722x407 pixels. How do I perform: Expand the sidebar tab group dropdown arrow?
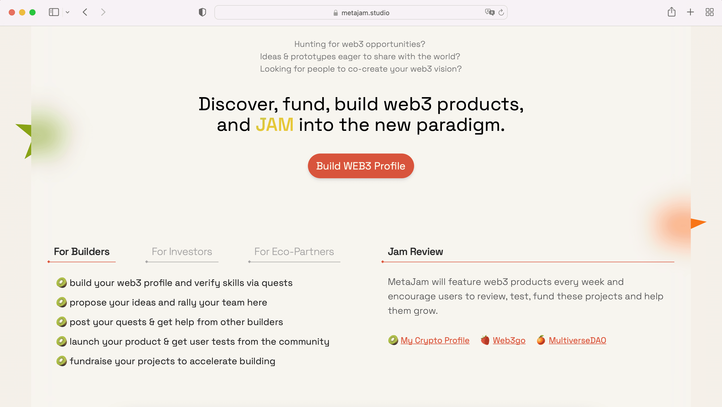click(68, 12)
